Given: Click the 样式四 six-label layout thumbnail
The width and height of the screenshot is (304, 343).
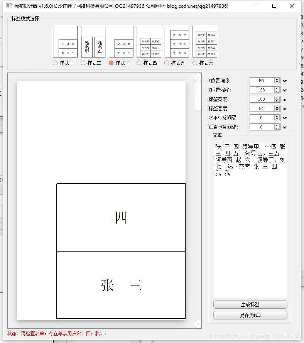Looking at the screenshot, I should [149, 42].
